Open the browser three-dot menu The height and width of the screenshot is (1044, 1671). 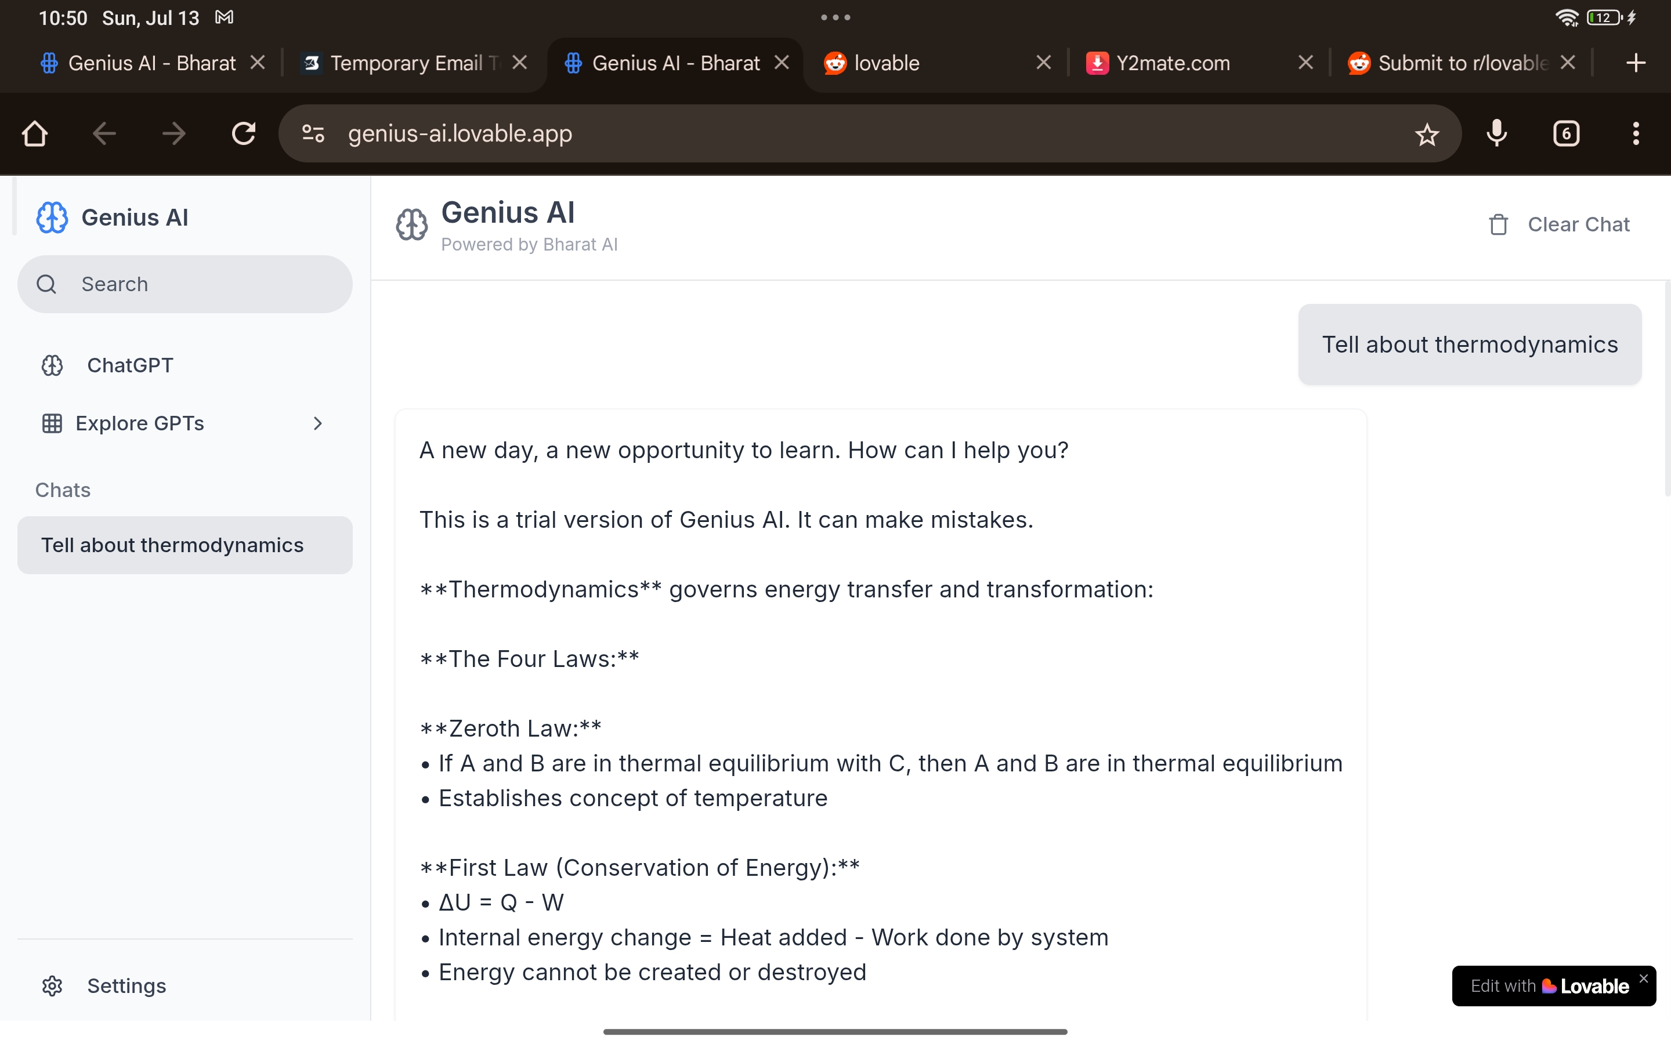pyautogui.click(x=1635, y=133)
